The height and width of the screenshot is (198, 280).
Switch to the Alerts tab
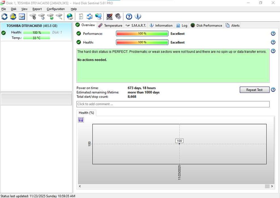pyautogui.click(x=233, y=25)
